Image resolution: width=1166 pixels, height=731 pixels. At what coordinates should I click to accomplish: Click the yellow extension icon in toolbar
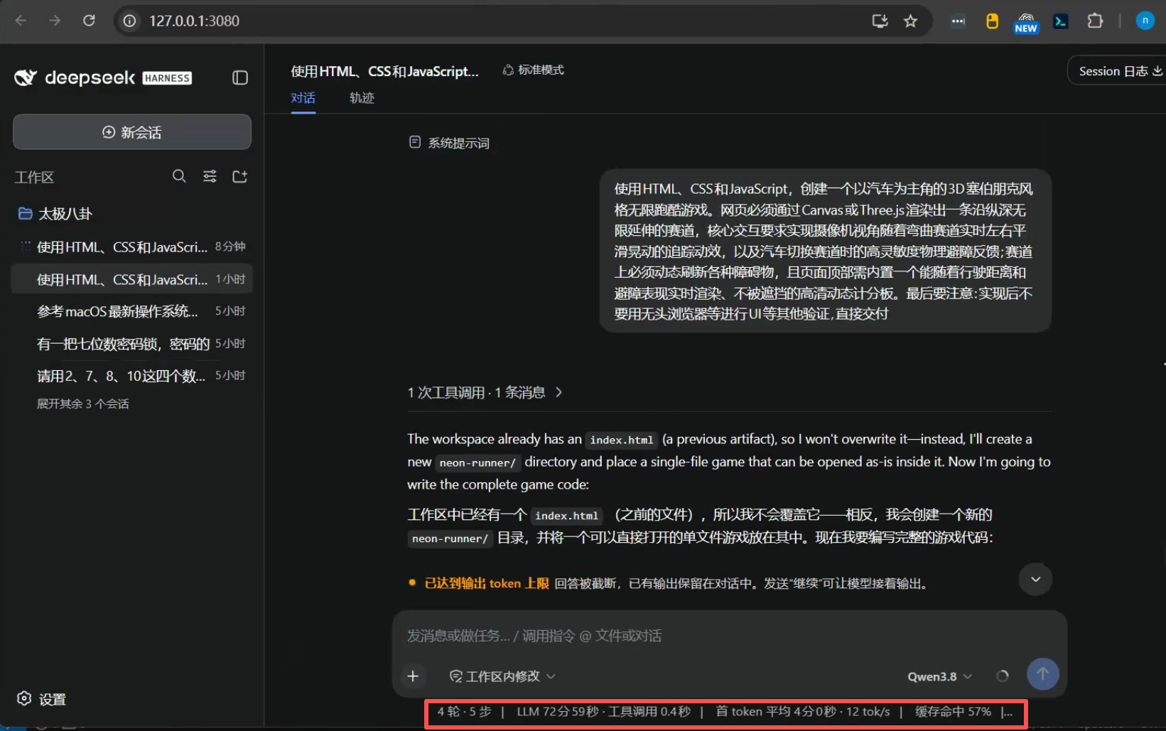[993, 21]
